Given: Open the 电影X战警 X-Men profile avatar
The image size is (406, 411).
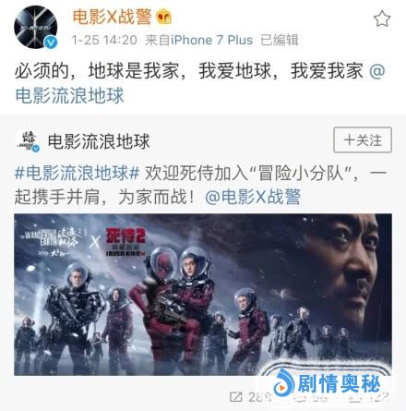Looking at the screenshot, I should tap(36, 27).
